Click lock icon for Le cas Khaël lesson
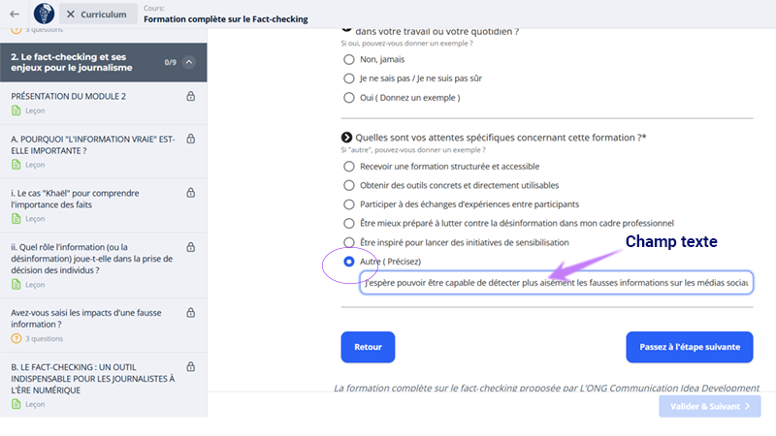The image size is (776, 436). pyautogui.click(x=190, y=193)
